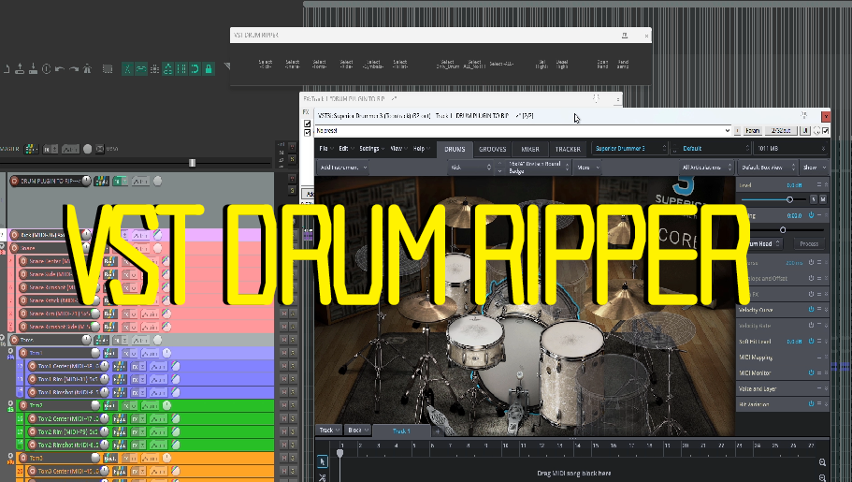
Task: Open All Articulations dropdown
Action: [x=707, y=168]
